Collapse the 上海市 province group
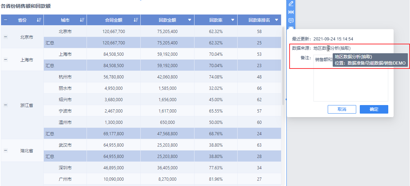Image resolution: width=410 pixels, height=186 pixels. [x=6, y=60]
